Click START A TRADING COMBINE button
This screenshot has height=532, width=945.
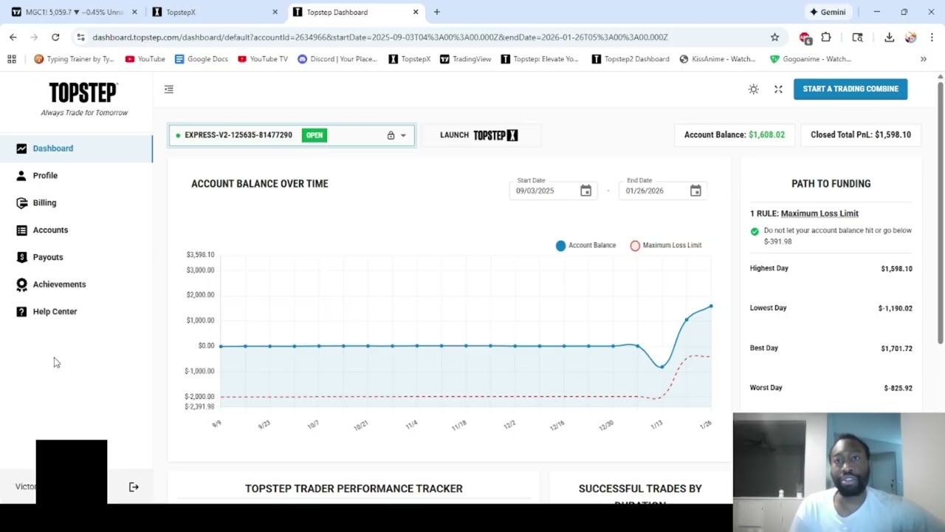coord(850,89)
